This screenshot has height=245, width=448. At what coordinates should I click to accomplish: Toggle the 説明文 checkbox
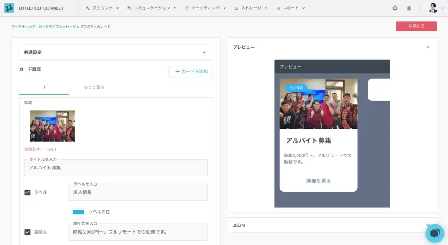click(28, 232)
